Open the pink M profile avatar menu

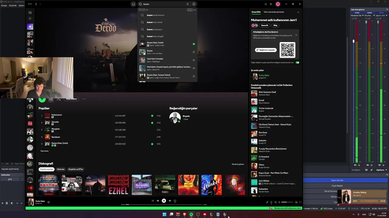(x=278, y=4)
